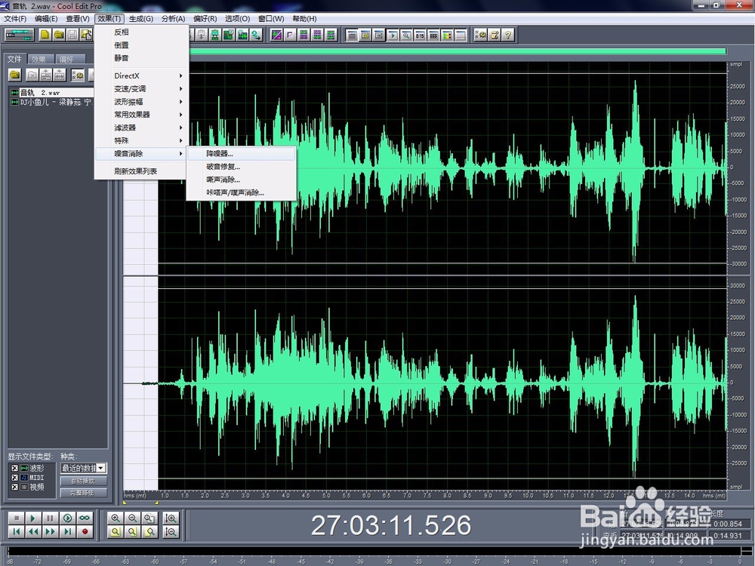This screenshot has width=755, height=566.
Task: Zoom out horizontally with magnifier minus
Action: pyautogui.click(x=132, y=518)
